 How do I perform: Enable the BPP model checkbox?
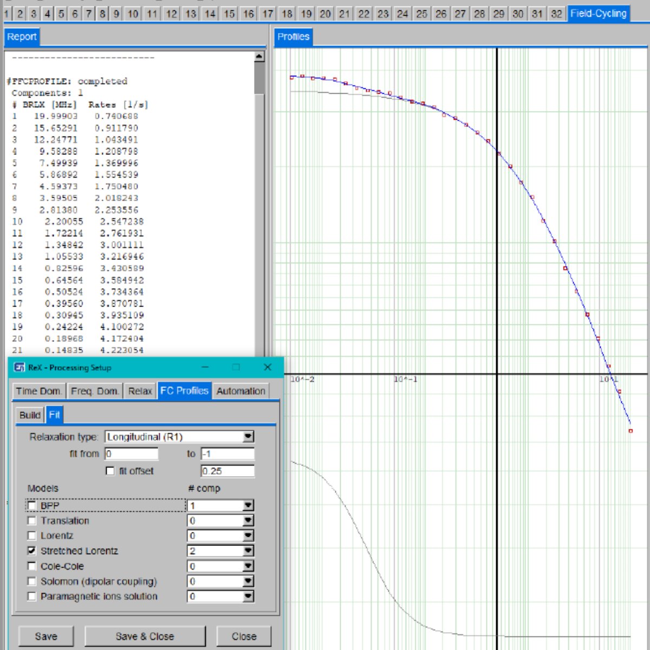[x=32, y=505]
